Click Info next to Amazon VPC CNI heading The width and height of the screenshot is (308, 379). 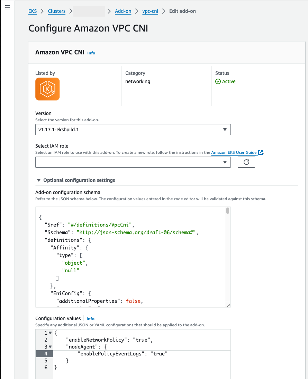[x=91, y=53]
